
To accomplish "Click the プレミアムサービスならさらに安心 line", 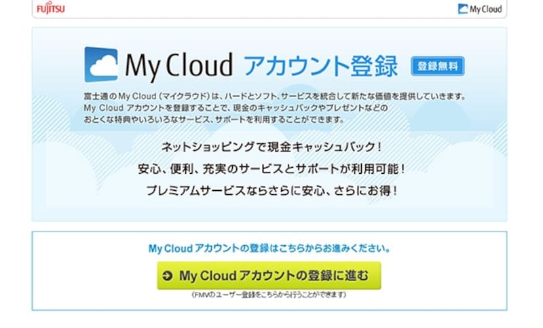I will (271, 191).
